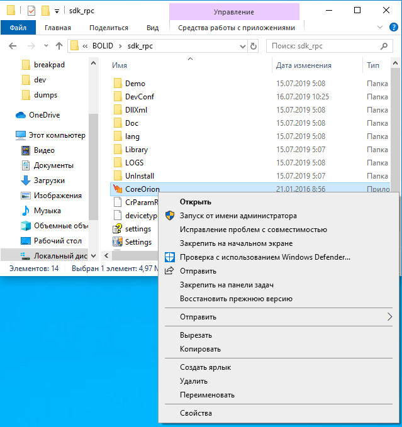
Task: Choose Удалить in the context menu
Action: tap(279, 381)
